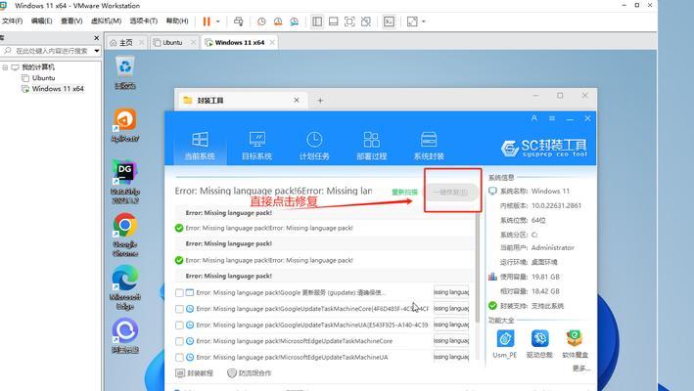Open the Microsoft Edge desktop shortcut
694x391 pixels.
pos(125,287)
